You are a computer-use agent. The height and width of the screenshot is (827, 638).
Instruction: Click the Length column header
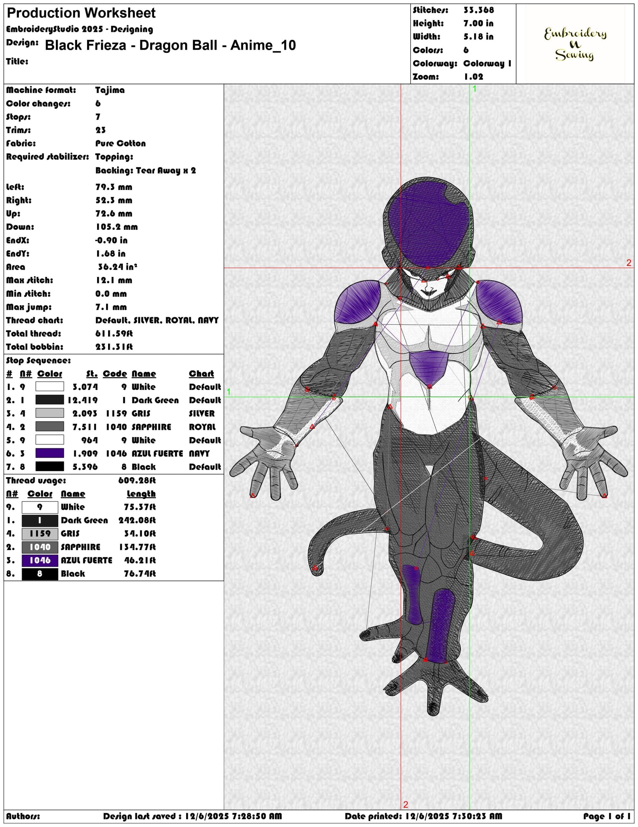coord(141,494)
